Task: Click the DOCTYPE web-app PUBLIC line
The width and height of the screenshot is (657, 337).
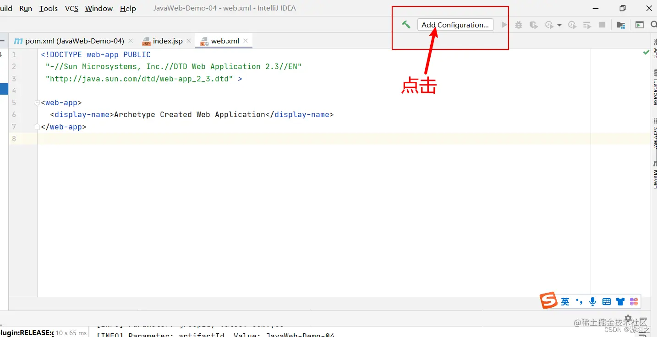Action: click(95, 54)
